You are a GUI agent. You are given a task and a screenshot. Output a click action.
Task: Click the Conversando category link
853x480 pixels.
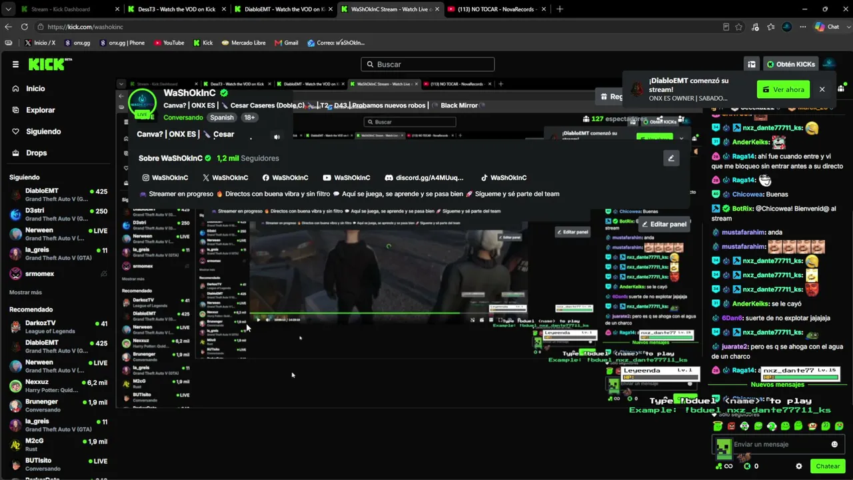point(183,117)
